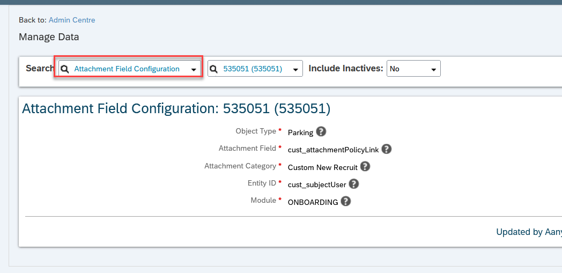Click the help icon next to Parking

coord(321,131)
